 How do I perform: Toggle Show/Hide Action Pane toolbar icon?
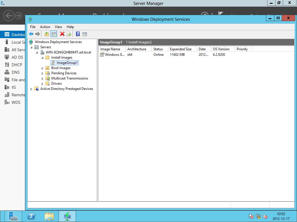pyautogui.click(x=85, y=34)
